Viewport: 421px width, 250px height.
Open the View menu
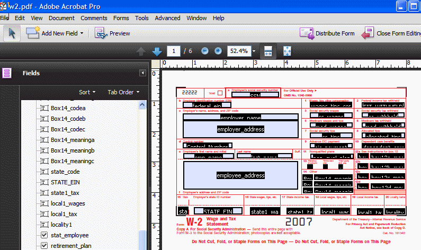(37, 18)
